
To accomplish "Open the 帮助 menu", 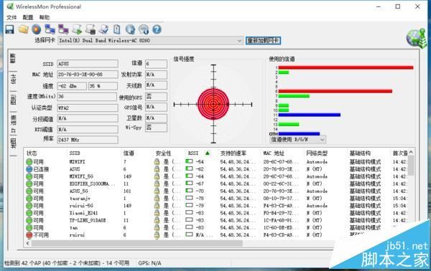I will pos(45,17).
